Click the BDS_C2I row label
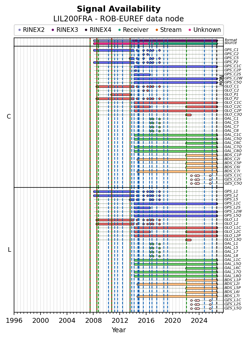Screen dimensions: 248x339 [232, 159]
